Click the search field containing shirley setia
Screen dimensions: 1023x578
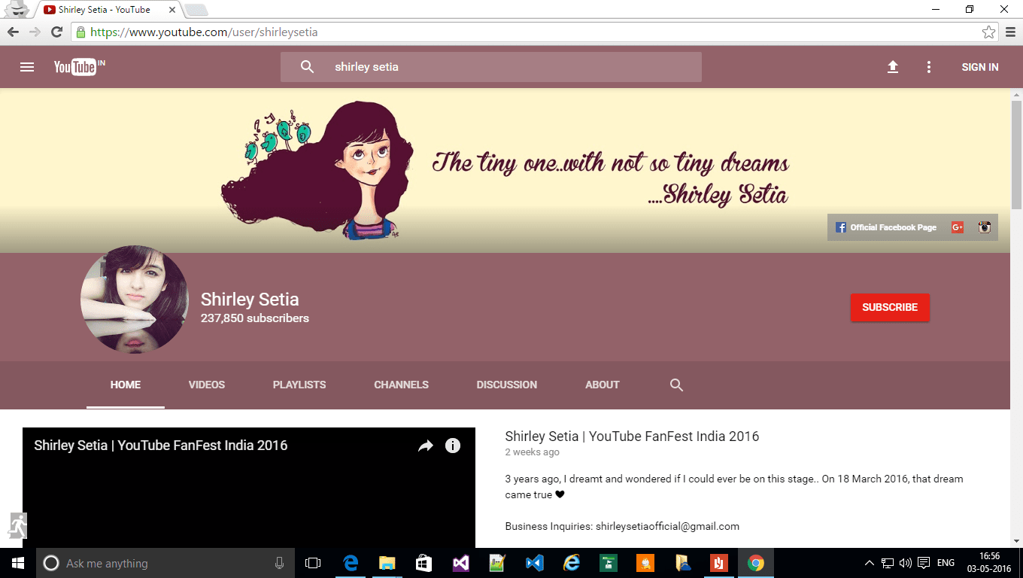pos(490,67)
